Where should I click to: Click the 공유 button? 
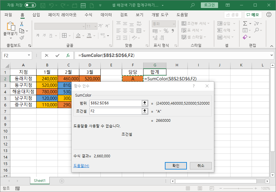[233, 15]
